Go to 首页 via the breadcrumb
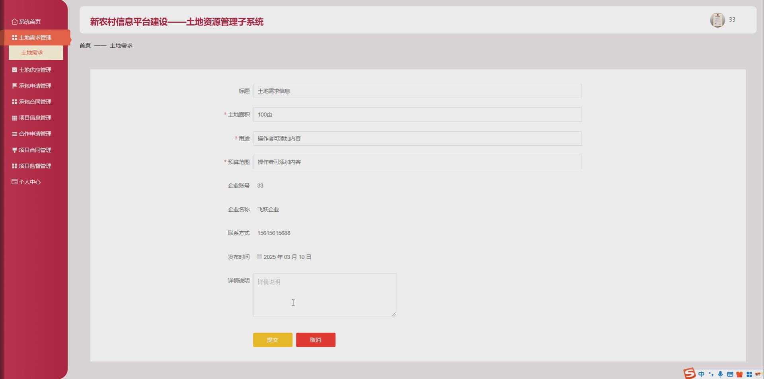Image resolution: width=764 pixels, height=379 pixels. pos(85,45)
